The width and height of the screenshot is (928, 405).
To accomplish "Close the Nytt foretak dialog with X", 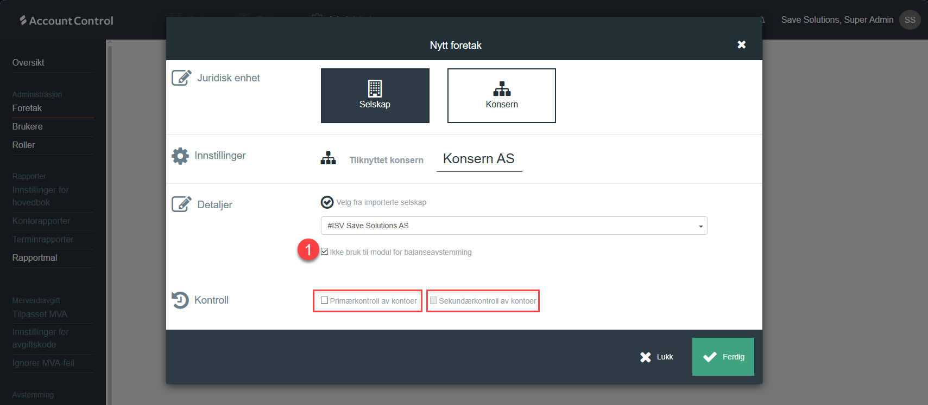I will click(741, 45).
